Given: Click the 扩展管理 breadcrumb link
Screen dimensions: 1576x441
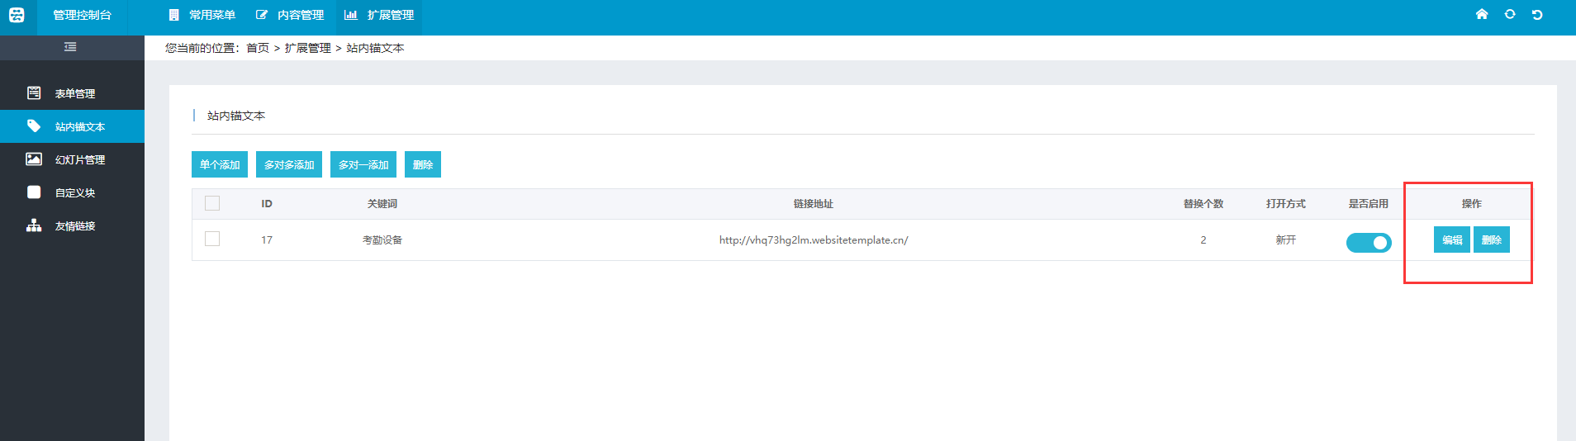Looking at the screenshot, I should [308, 48].
